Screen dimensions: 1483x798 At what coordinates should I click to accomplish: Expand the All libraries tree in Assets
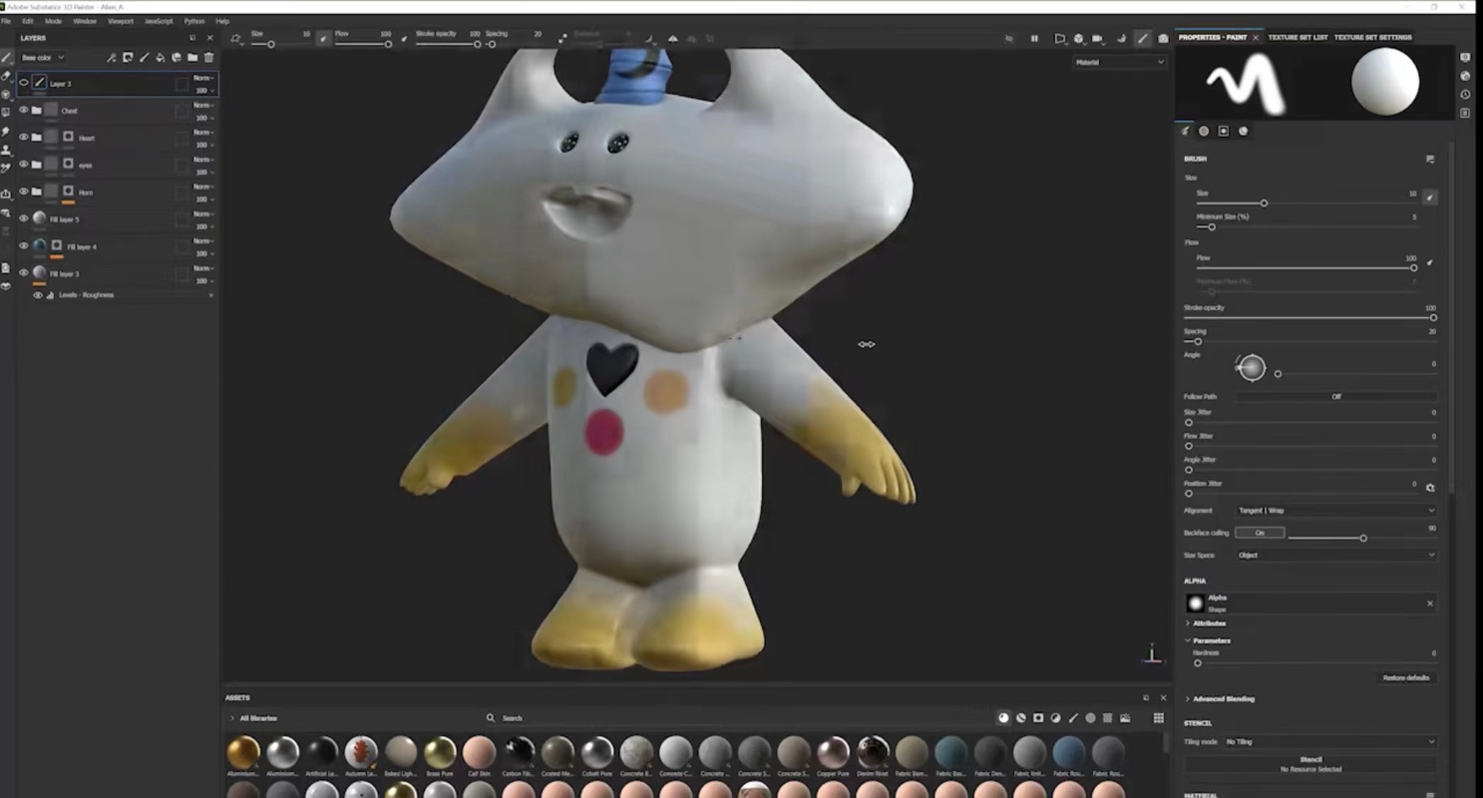click(232, 718)
